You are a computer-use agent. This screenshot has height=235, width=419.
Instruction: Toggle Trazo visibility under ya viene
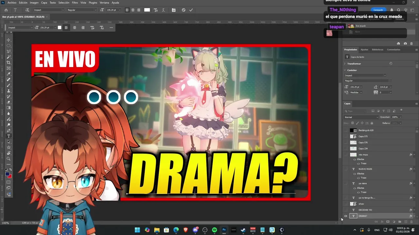point(358,192)
